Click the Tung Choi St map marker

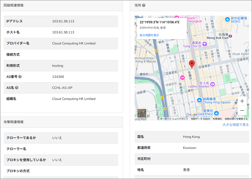(205, 44)
